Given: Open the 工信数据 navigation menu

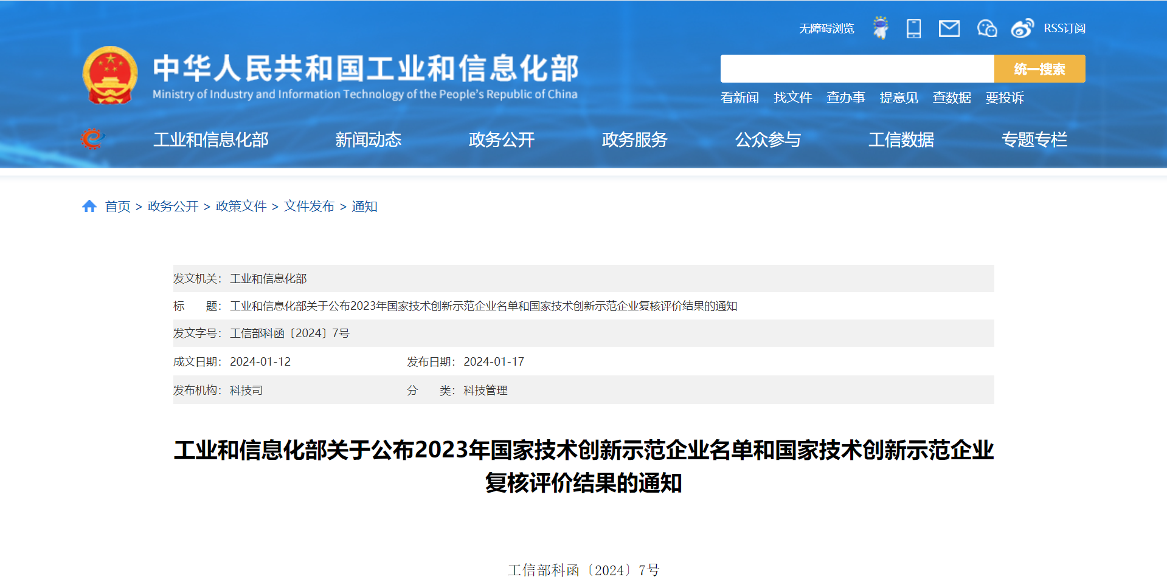Looking at the screenshot, I should pyautogui.click(x=901, y=140).
